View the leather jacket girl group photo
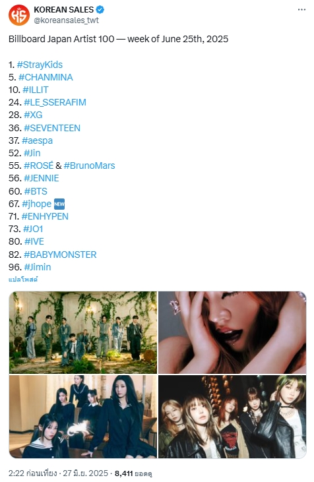Screen dimensions: 314x482 tap(232, 417)
